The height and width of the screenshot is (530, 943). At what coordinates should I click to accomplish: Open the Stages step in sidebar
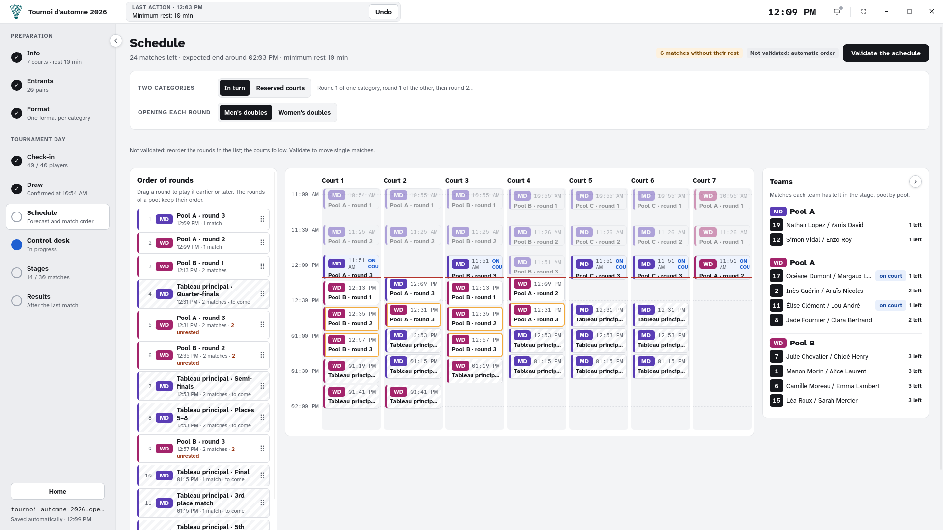click(x=57, y=273)
